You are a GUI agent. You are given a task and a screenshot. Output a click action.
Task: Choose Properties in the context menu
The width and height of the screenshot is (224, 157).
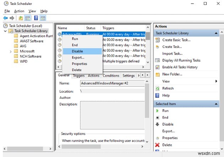tap(82, 64)
